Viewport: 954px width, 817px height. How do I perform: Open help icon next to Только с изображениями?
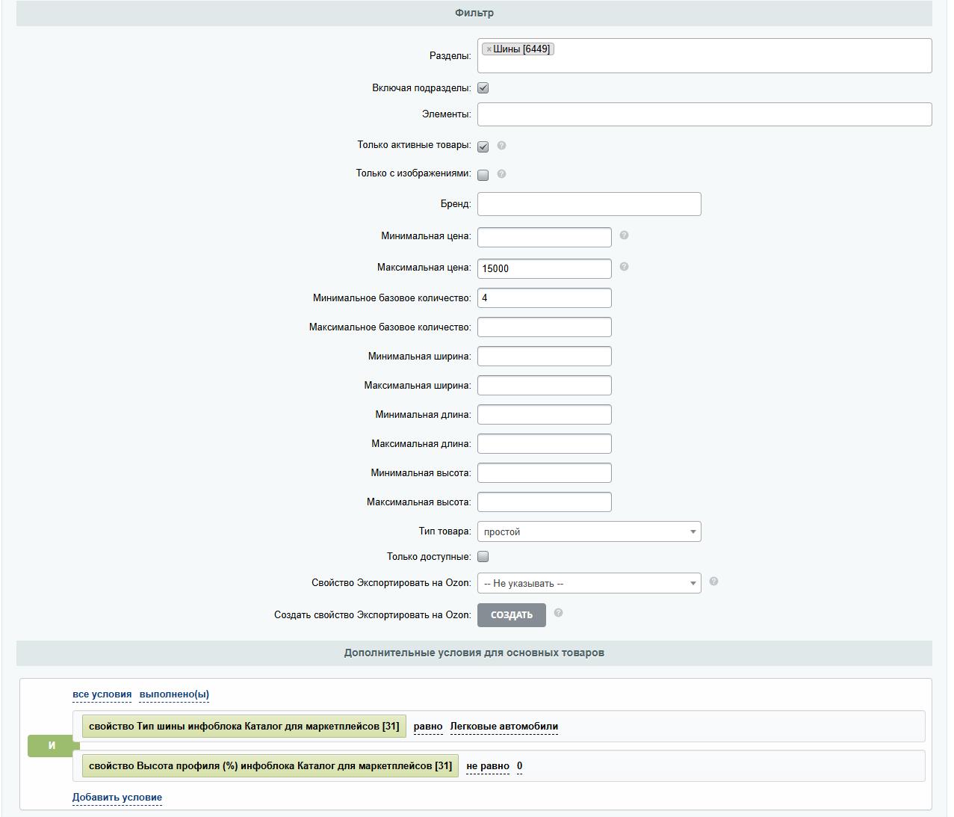(501, 174)
